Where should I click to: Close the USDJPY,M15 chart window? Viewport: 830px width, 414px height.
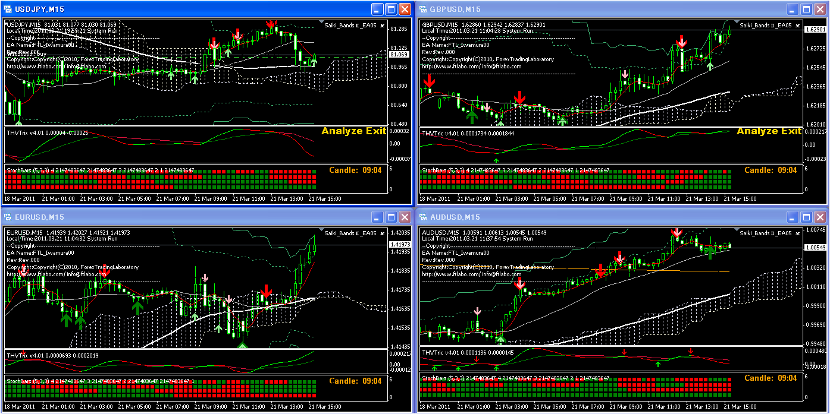point(405,10)
